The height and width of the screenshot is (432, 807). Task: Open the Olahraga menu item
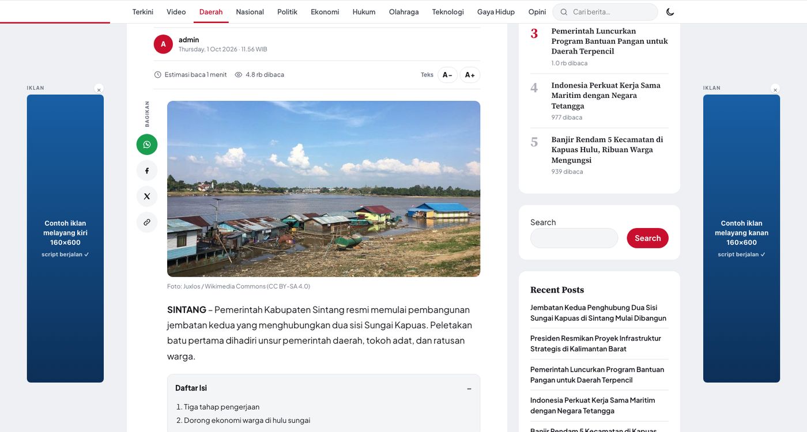404,12
